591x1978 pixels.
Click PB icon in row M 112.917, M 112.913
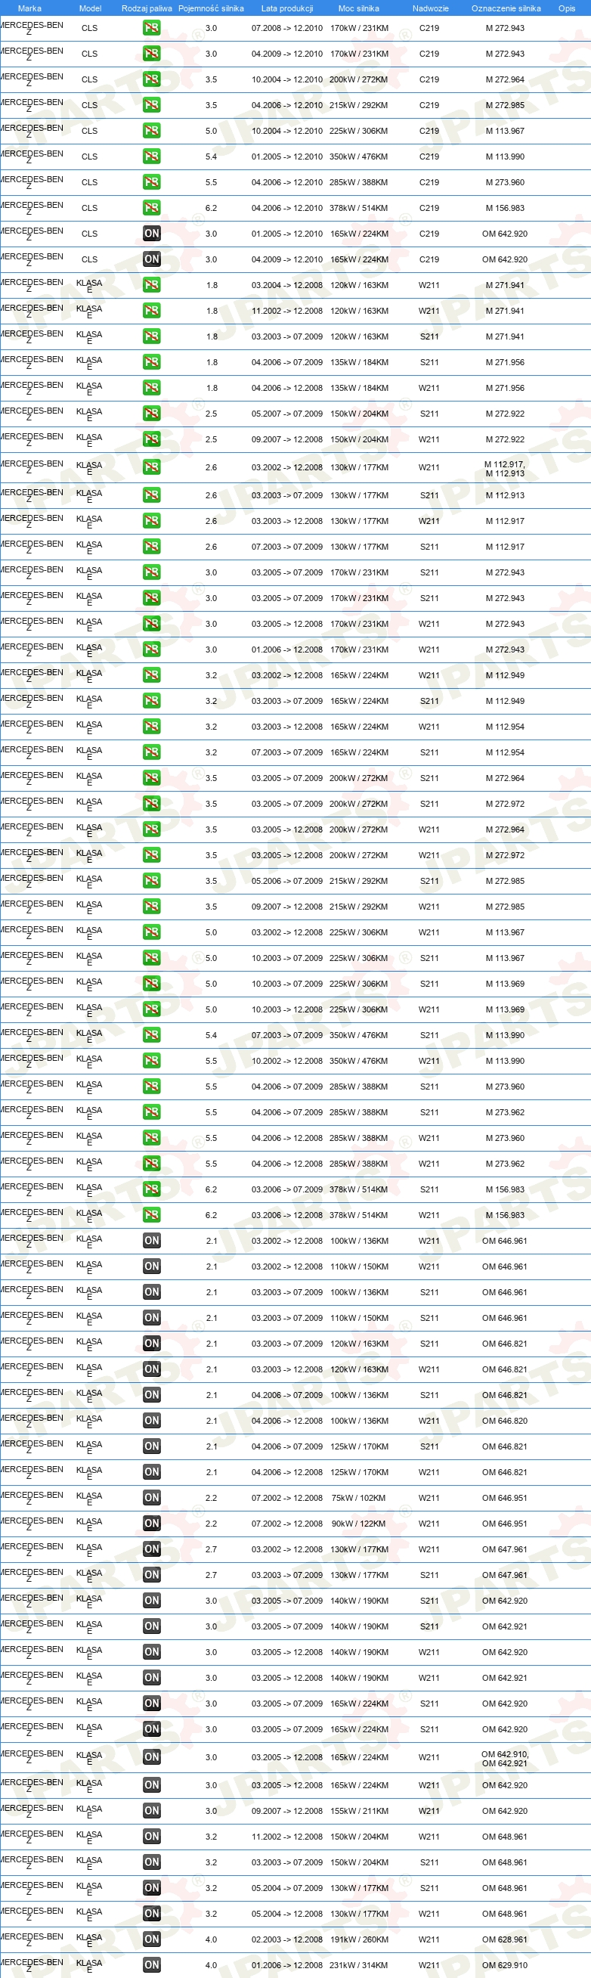[x=152, y=467]
